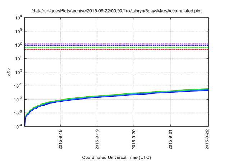Click the 10^4 y-axis tick label

(19, 18)
